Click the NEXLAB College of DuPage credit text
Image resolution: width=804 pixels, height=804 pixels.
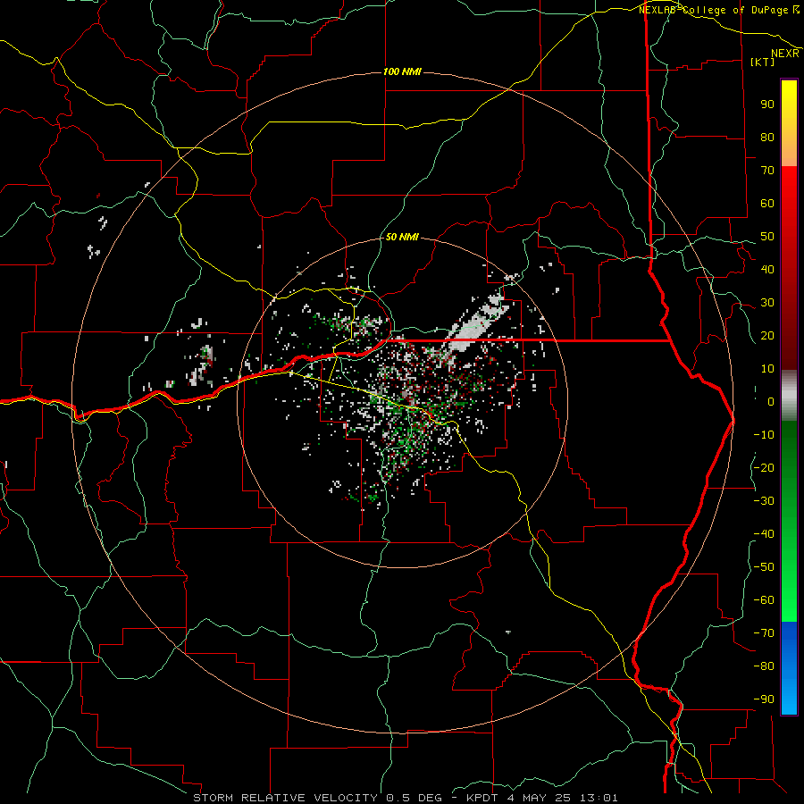pos(719,10)
